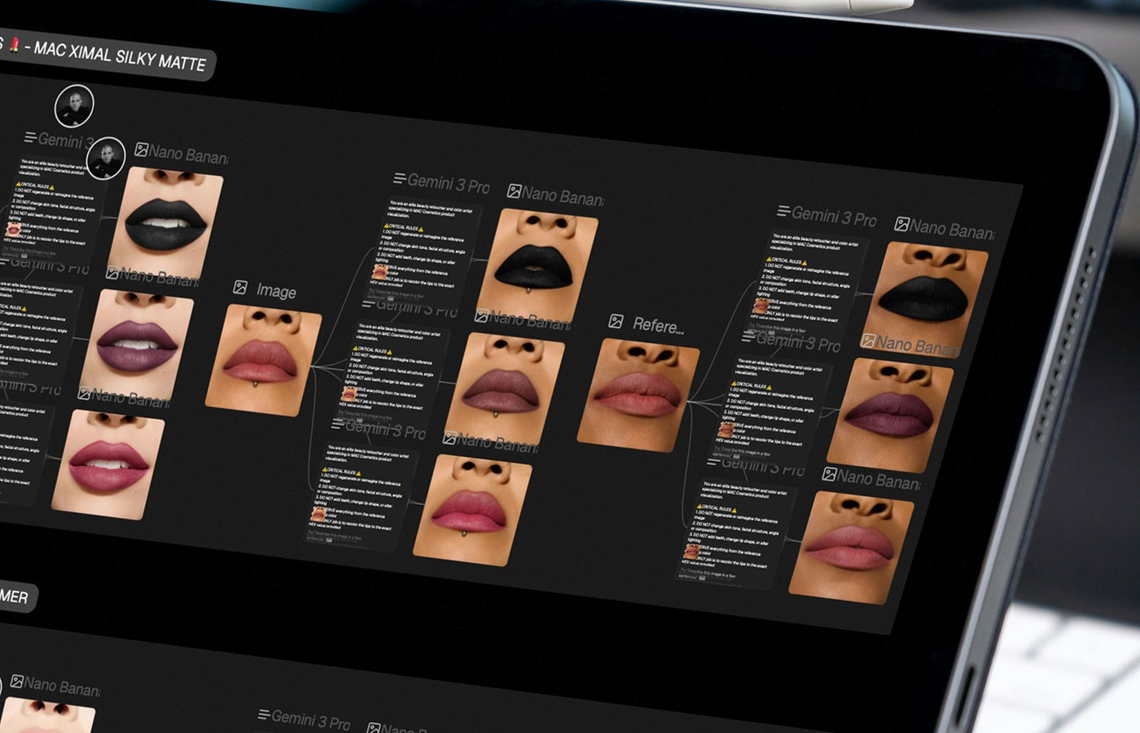Click Gemini 3 Pro title above pierced black lips prompt

pos(449,184)
